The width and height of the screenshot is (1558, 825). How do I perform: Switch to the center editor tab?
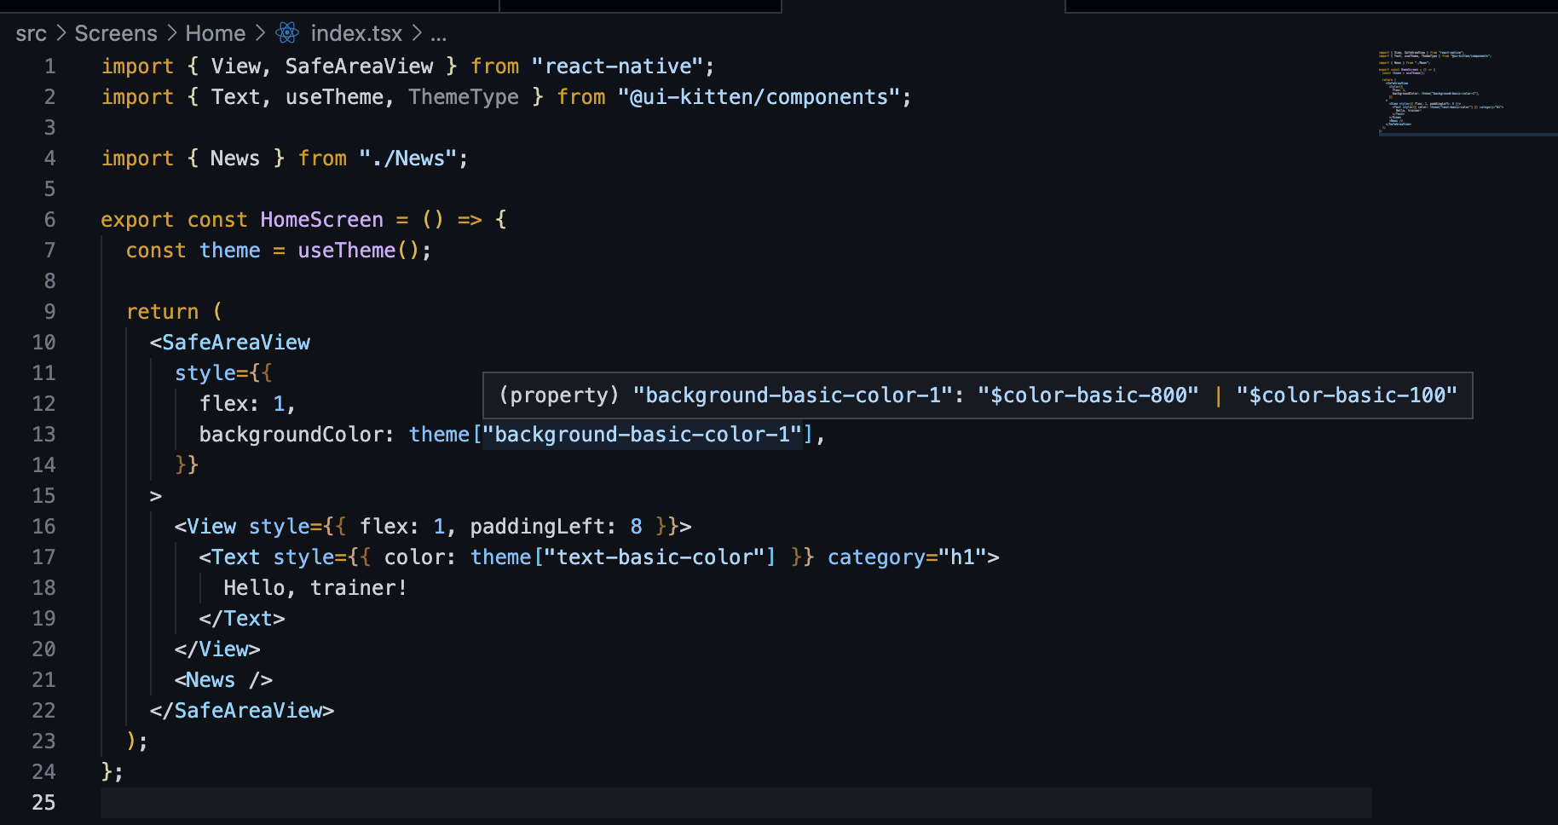tap(639, 7)
